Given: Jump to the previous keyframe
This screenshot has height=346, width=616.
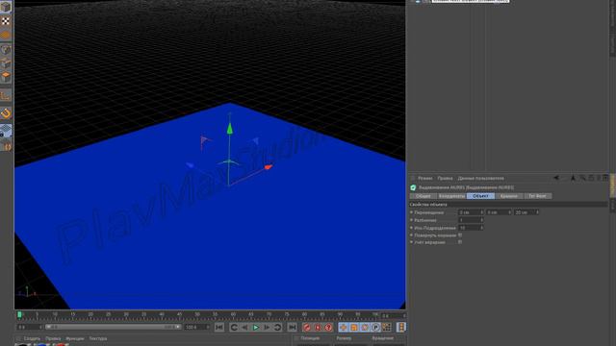Looking at the screenshot, I should [x=234, y=327].
